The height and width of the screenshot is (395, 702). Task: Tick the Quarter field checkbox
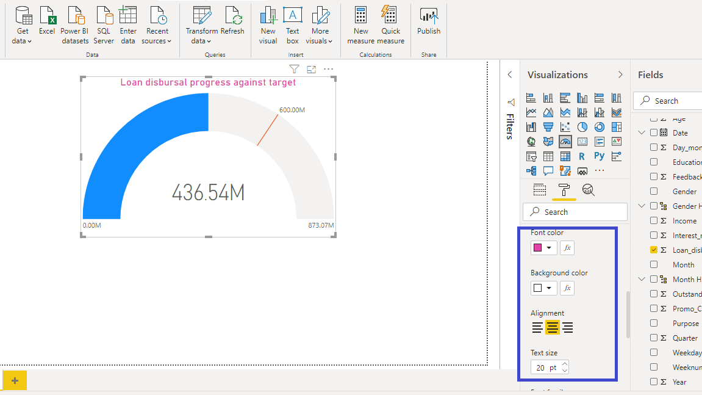click(654, 338)
